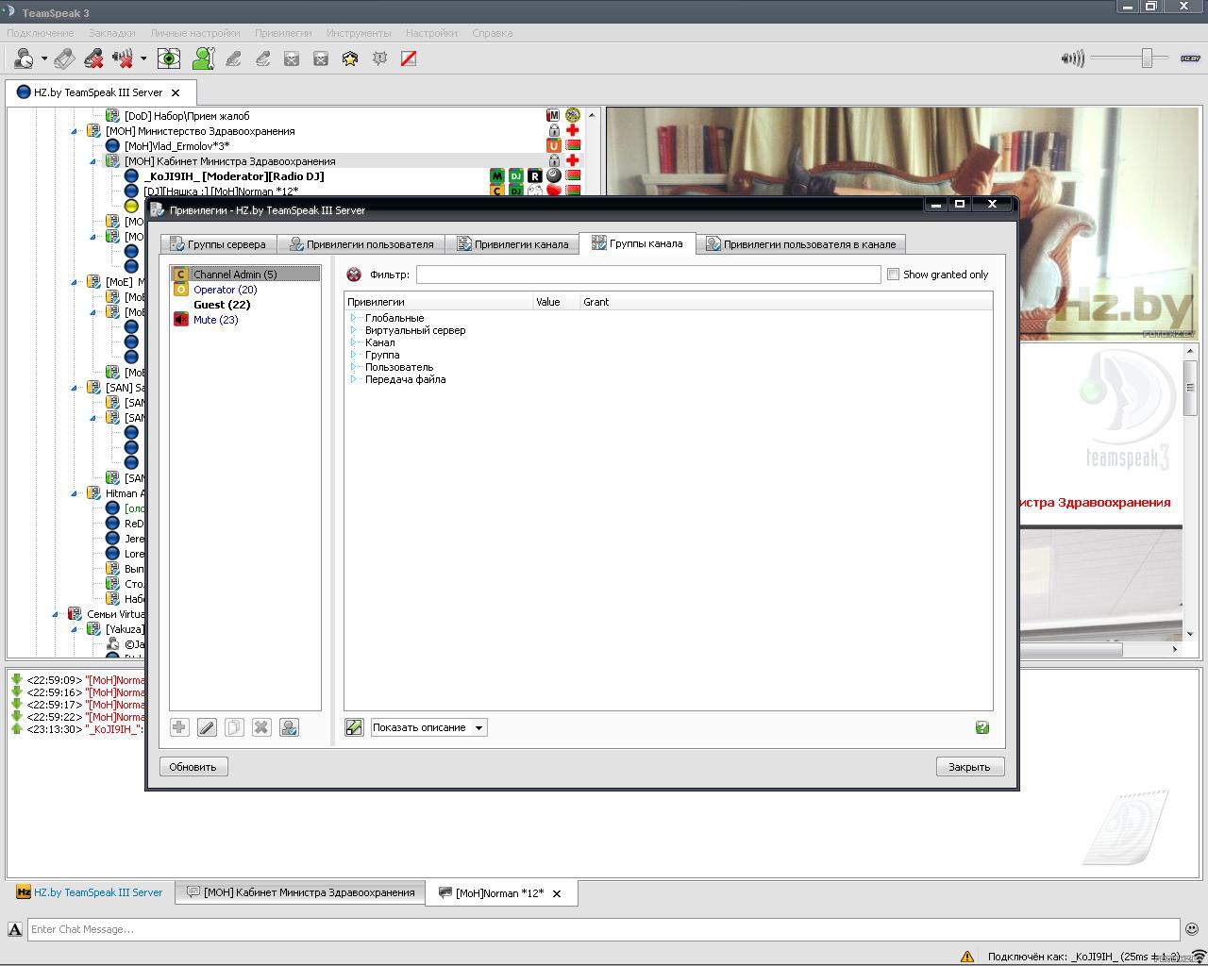Screen dimensions: 1208x966
Task: Click the mute speakers toolbar icon
Action: pyautogui.click(x=123, y=58)
